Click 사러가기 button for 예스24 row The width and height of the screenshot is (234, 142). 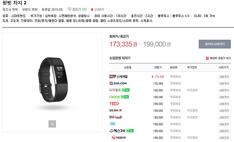click(224, 131)
